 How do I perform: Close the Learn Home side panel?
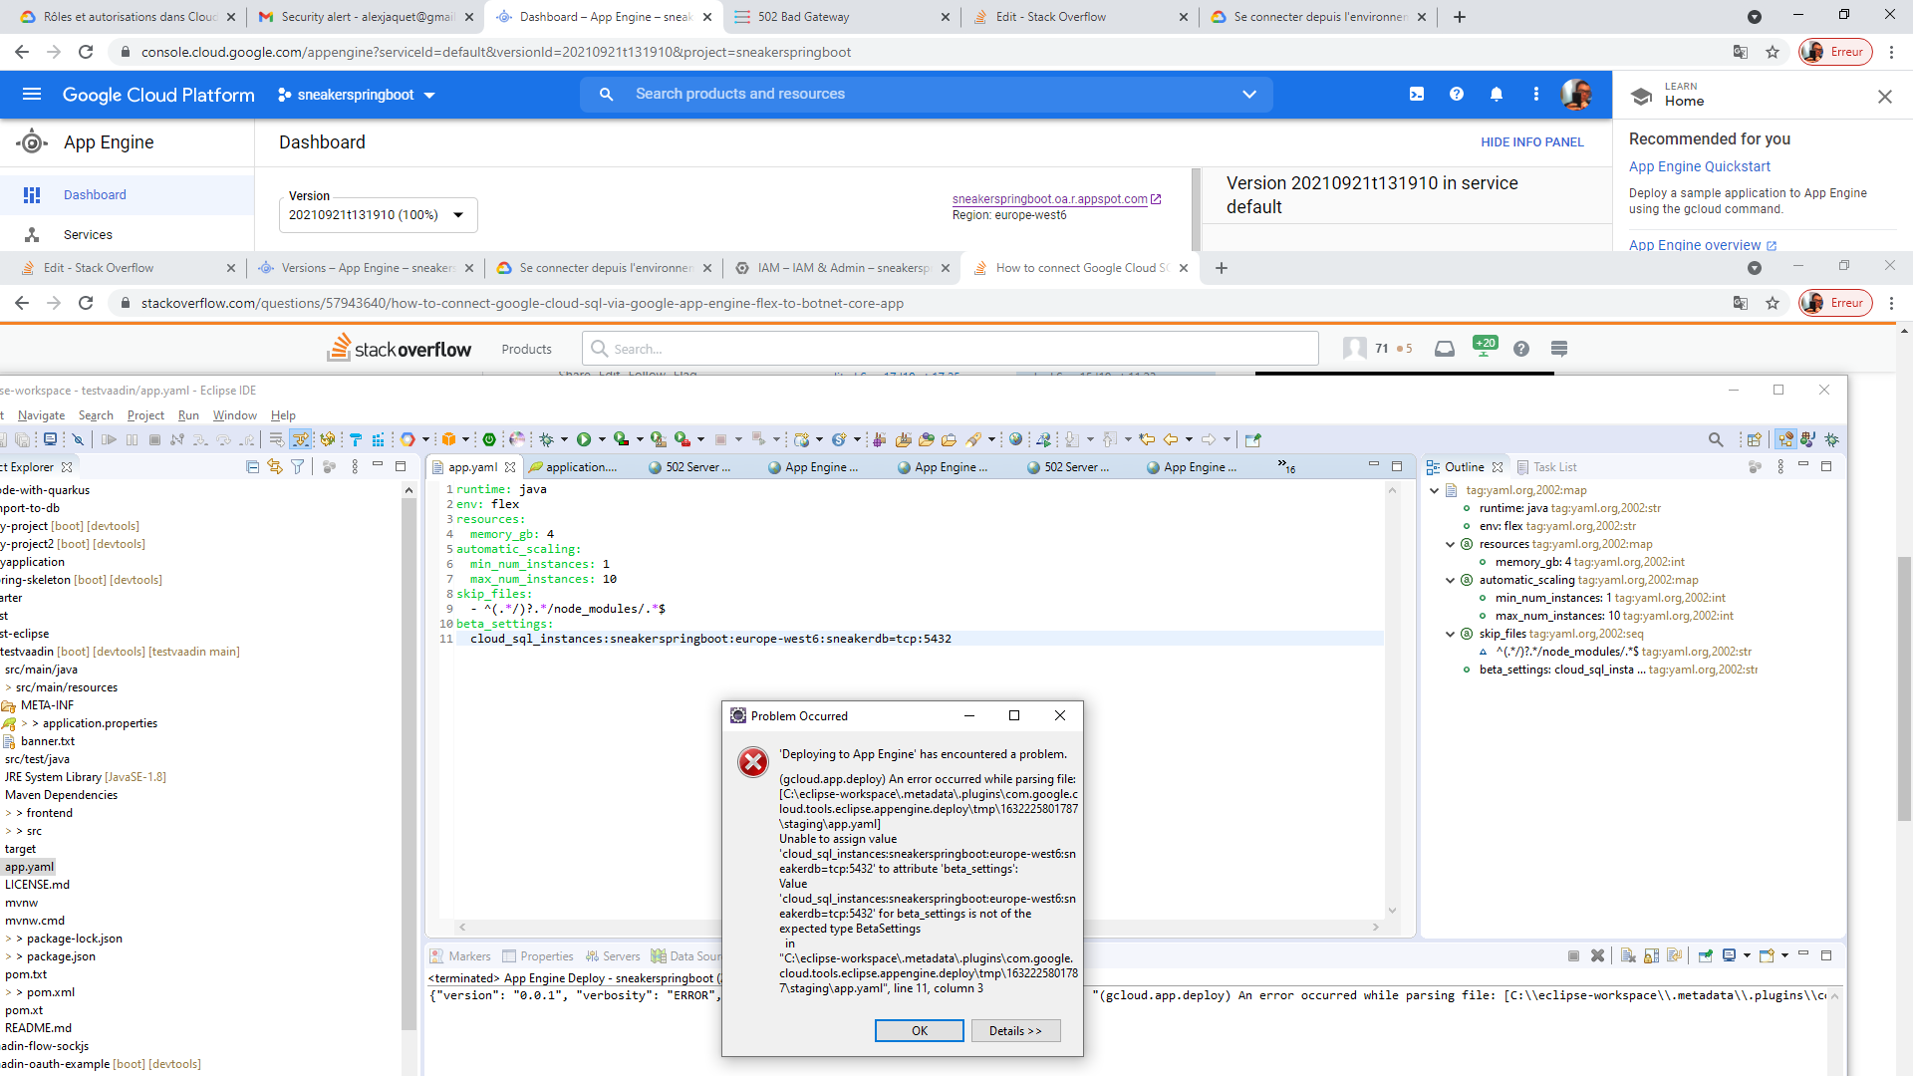point(1884,96)
